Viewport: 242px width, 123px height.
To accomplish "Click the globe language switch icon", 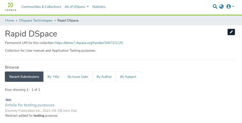I will (x=221, y=7).
